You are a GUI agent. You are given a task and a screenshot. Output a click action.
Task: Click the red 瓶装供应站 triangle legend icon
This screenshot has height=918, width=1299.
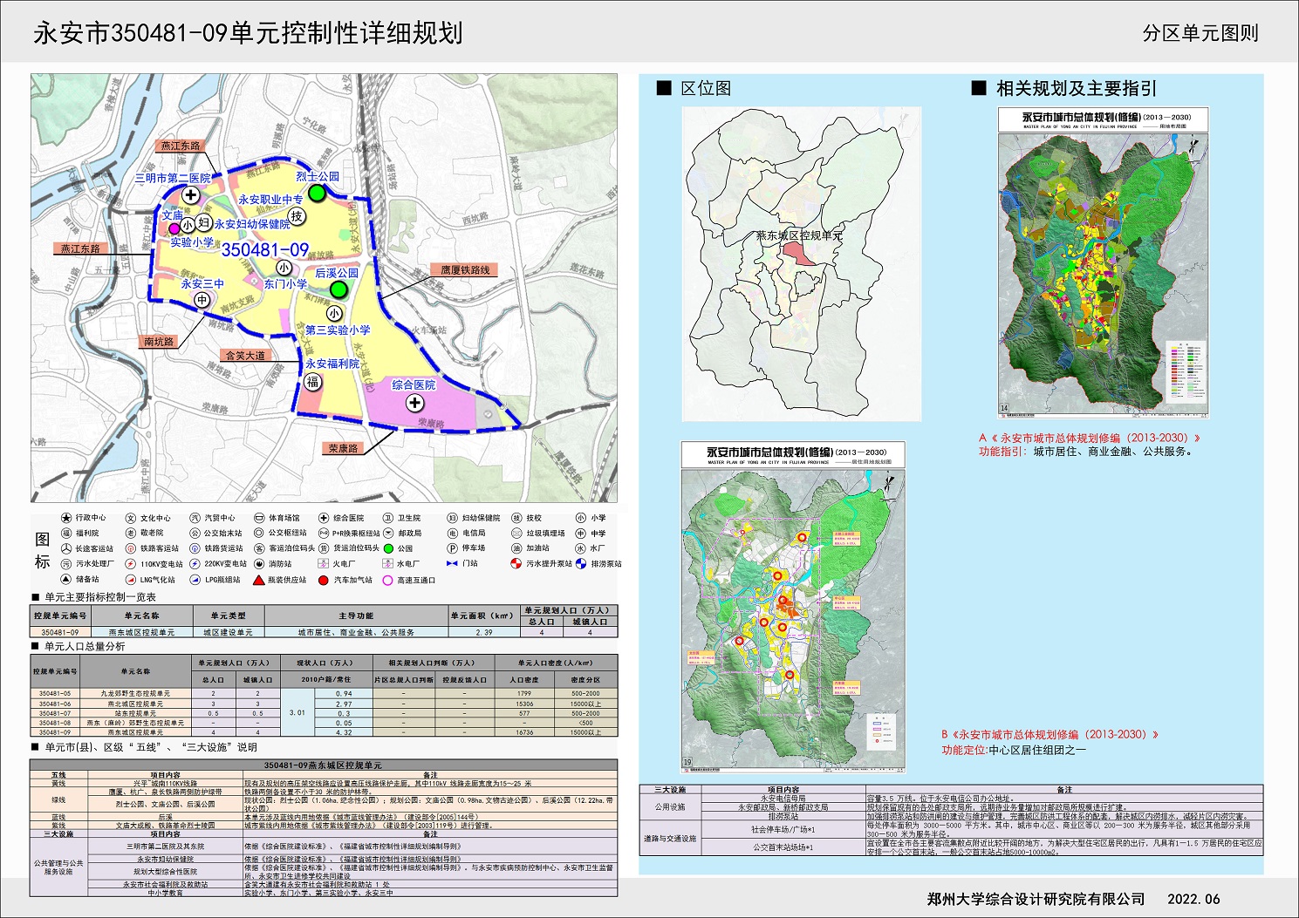pyautogui.click(x=259, y=580)
